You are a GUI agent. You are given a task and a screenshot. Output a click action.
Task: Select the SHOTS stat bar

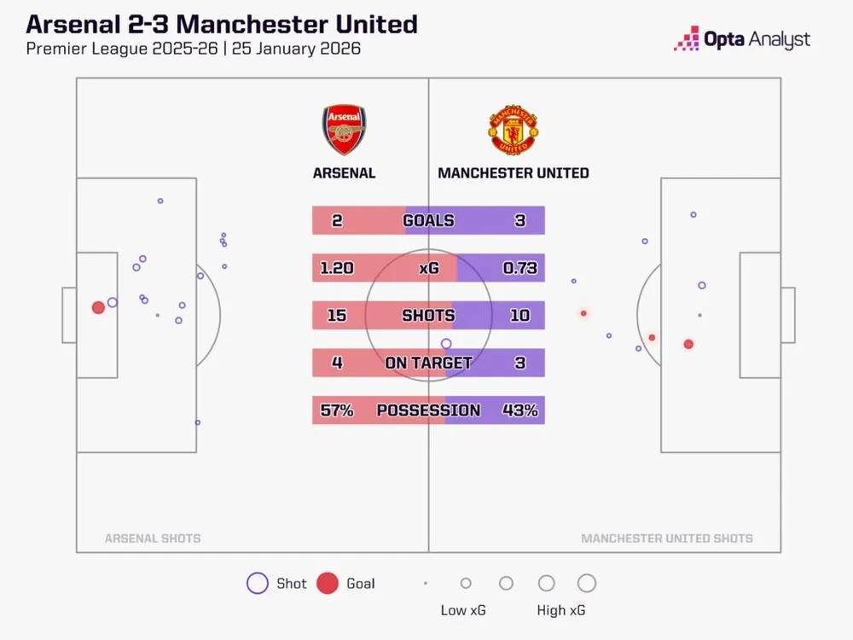pyautogui.click(x=428, y=315)
